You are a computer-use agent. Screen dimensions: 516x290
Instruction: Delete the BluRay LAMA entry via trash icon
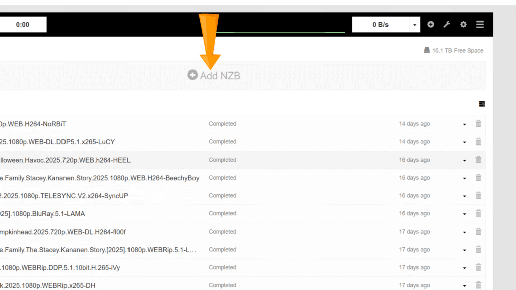point(478,214)
